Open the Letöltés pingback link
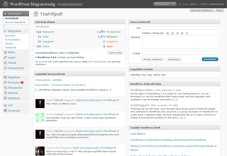The image size is (227, 156). coord(57,80)
